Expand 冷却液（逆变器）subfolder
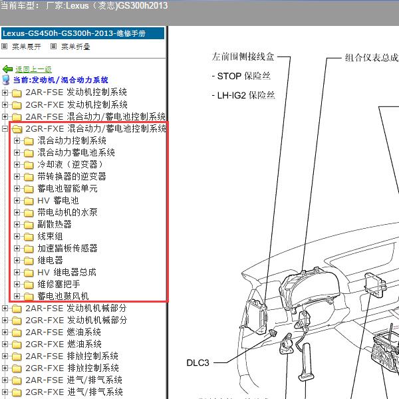 [x=17, y=165]
